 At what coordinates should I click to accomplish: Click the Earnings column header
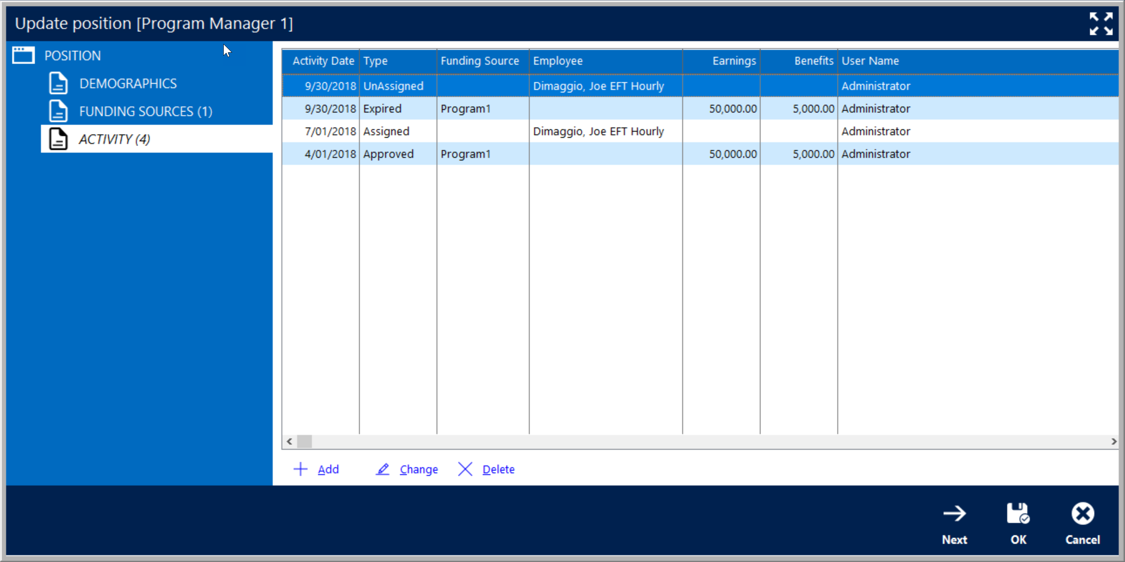click(x=734, y=61)
